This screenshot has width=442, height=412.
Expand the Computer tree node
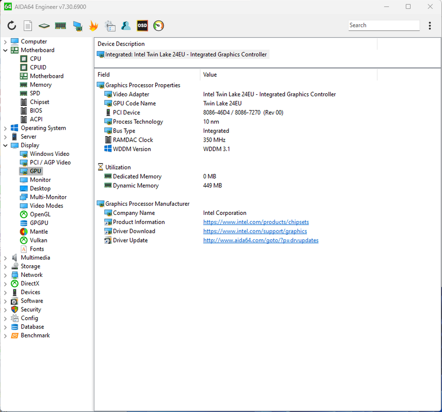[x=6, y=42]
